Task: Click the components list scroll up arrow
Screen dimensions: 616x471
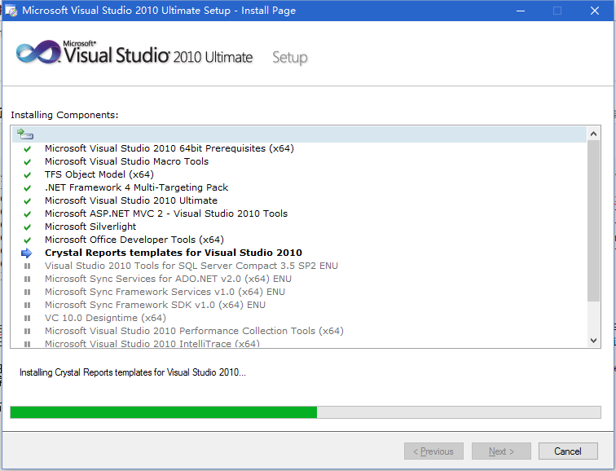Action: click(x=594, y=134)
